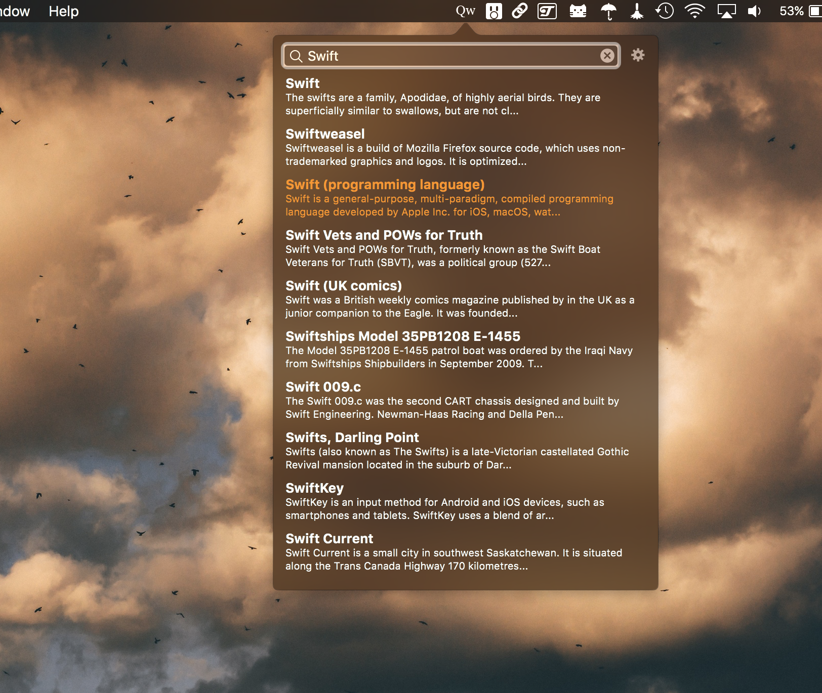Open the Help menu

(x=63, y=11)
